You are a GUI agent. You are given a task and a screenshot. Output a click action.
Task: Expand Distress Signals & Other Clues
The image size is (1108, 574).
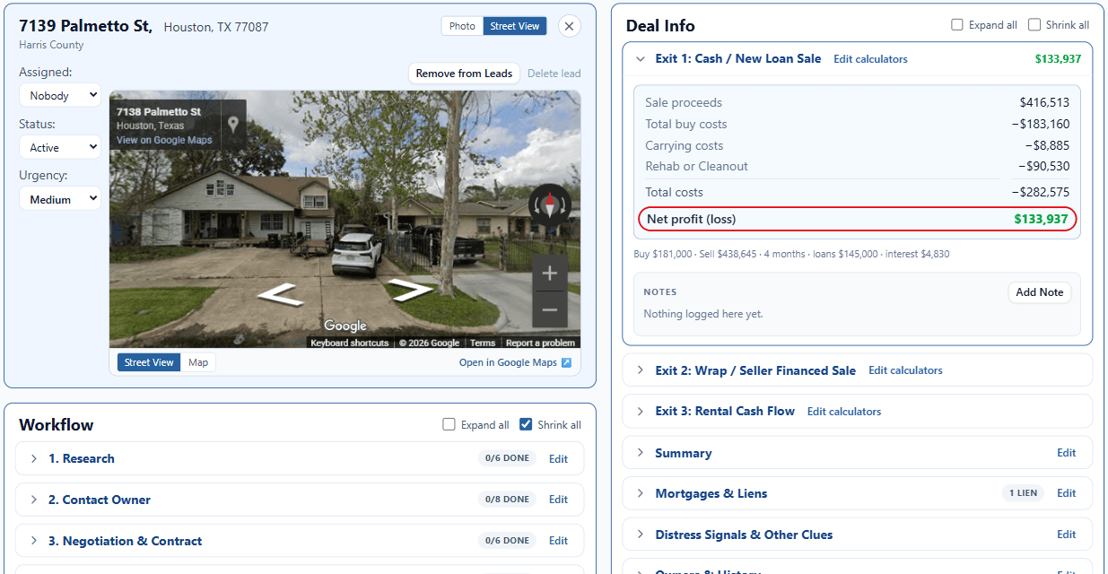point(640,535)
